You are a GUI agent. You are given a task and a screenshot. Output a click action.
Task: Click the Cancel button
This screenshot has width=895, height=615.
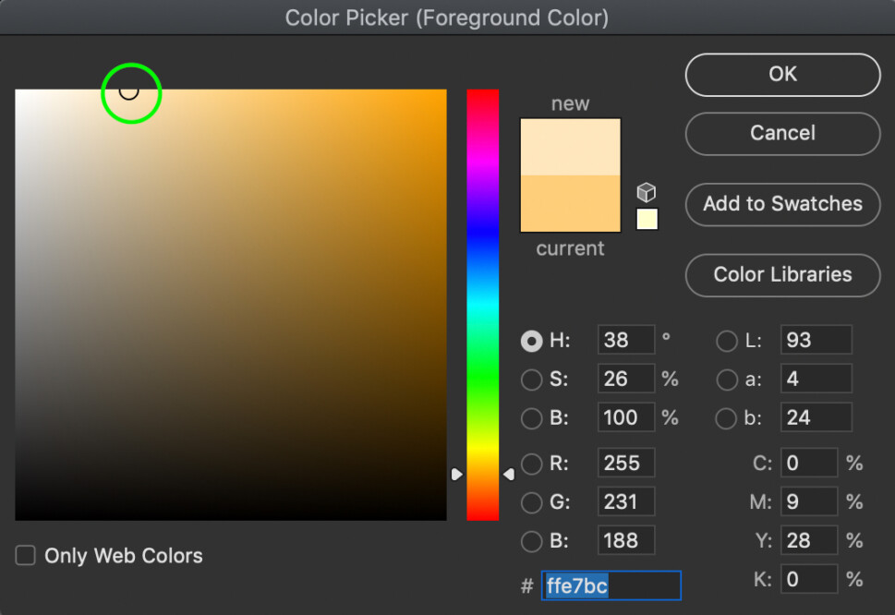[781, 133]
